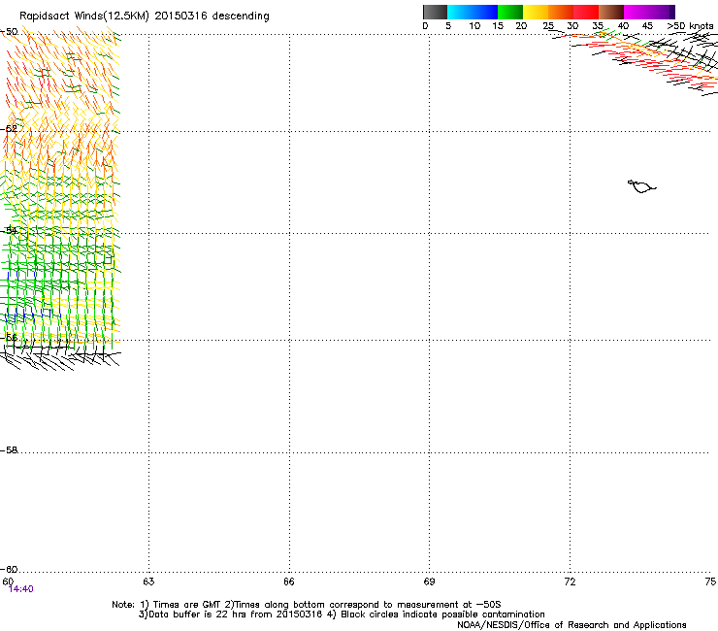Click the gray 0-5 knots color segment
Viewport: 718px width, 631px height.
[435, 12]
